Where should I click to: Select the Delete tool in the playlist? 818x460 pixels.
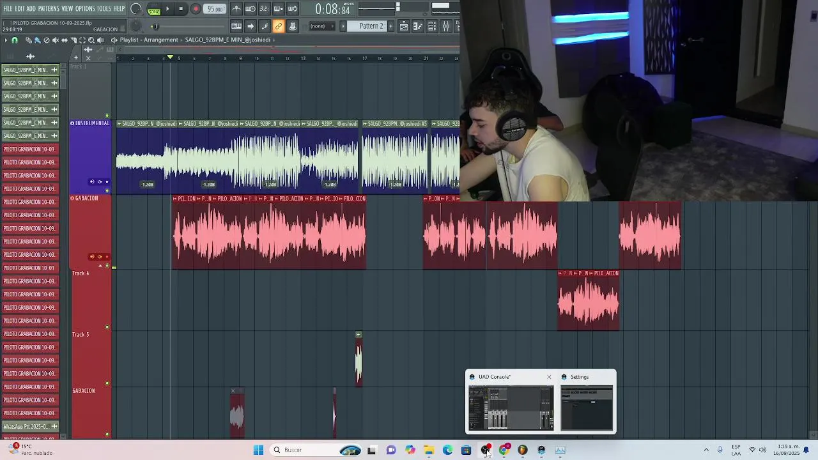(47, 40)
